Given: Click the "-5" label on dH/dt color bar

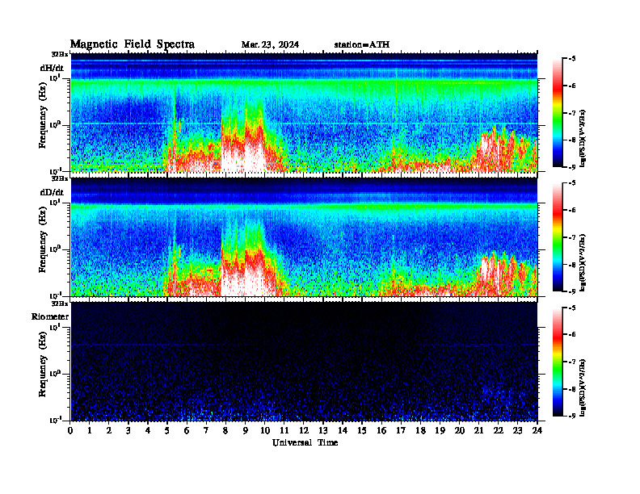Looking at the screenshot, I should (x=572, y=59).
